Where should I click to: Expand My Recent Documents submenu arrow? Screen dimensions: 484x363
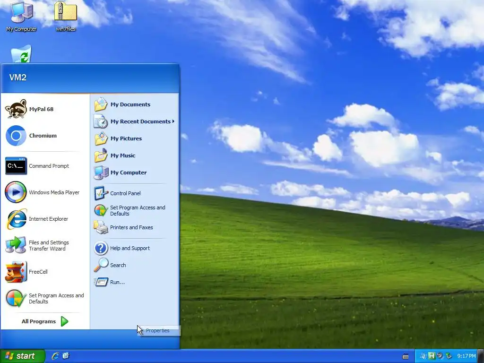(x=173, y=121)
